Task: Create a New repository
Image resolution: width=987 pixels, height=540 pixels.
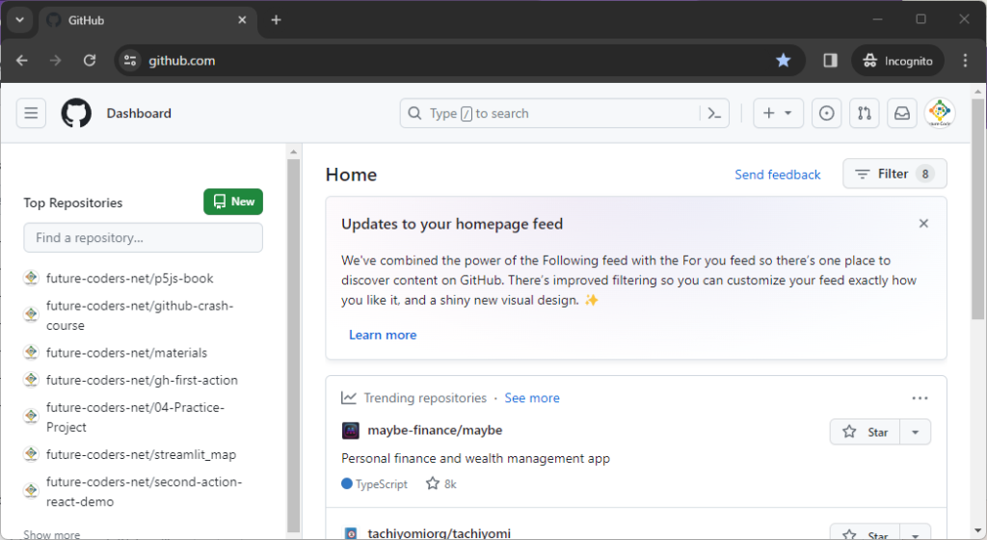Action: [233, 202]
